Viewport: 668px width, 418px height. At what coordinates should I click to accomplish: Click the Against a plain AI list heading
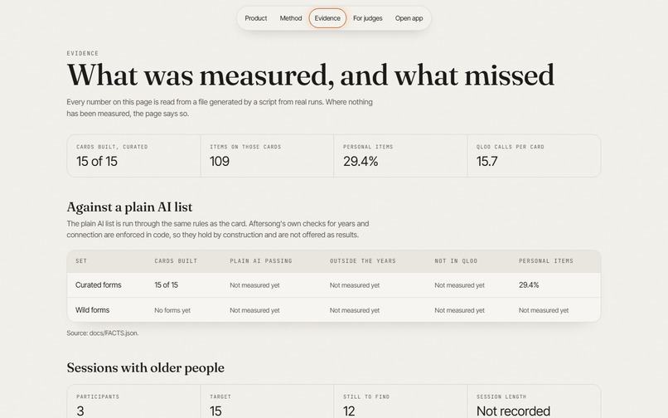[129, 207]
